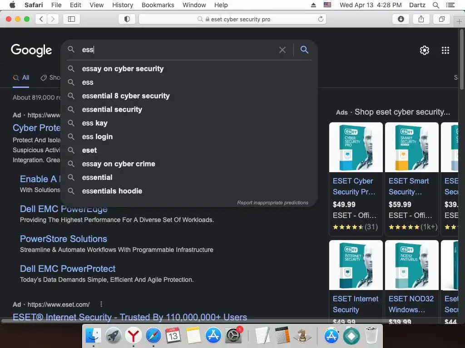Open Spotlight search in the menu bar

pyautogui.click(x=435, y=5)
